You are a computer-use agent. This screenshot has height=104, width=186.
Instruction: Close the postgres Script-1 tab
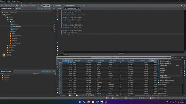click(x=78, y=8)
